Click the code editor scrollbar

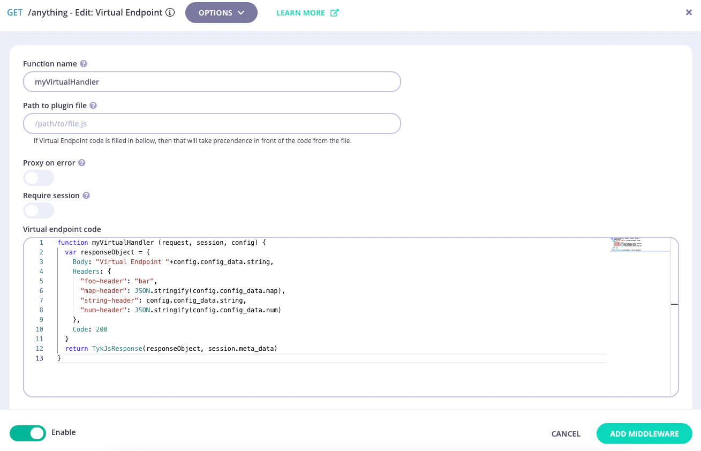coord(674,304)
